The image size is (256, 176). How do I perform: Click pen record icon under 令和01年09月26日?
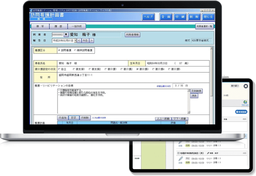pos(180,159)
